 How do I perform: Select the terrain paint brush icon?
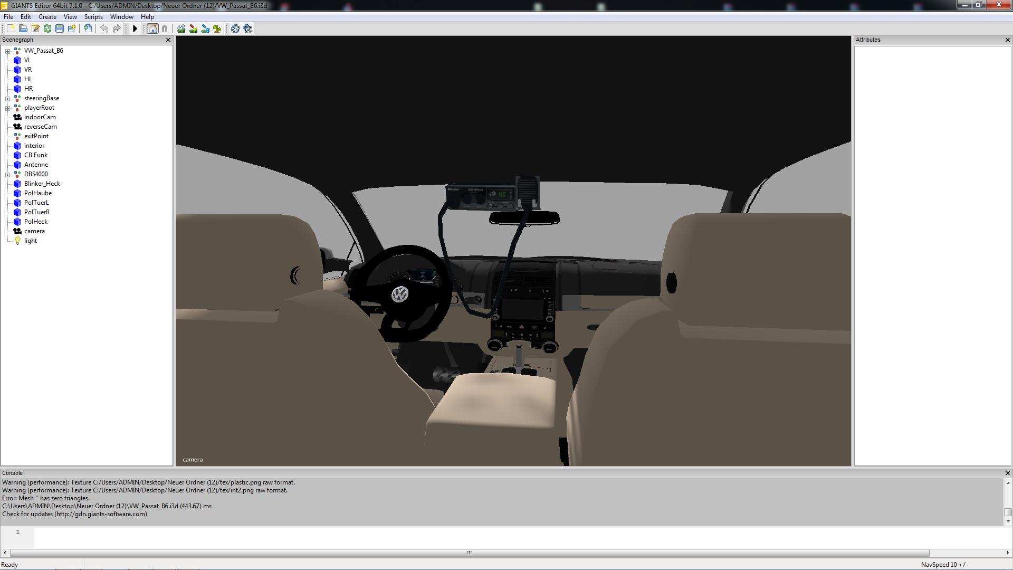tap(193, 28)
